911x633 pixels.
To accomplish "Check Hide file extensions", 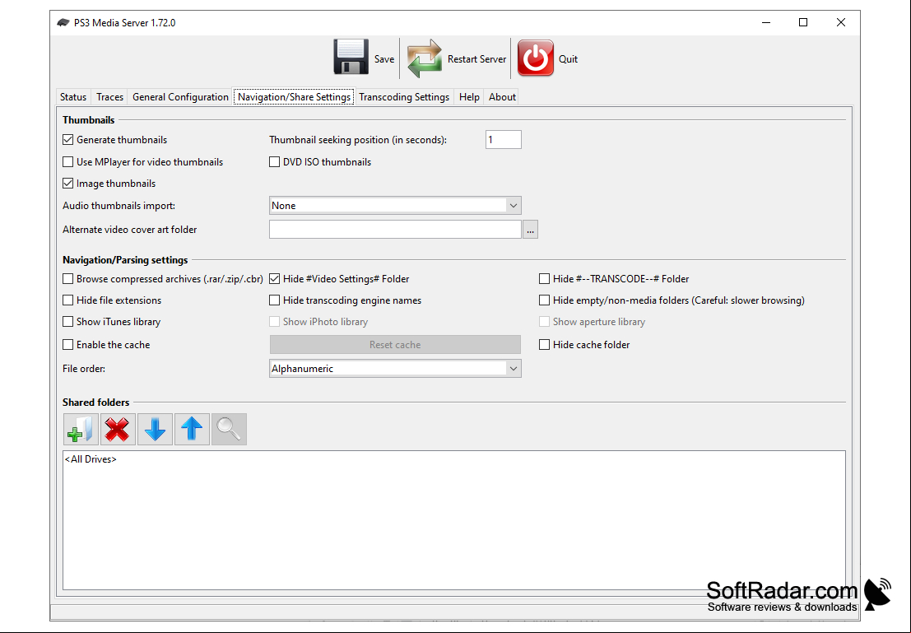I will tap(68, 300).
